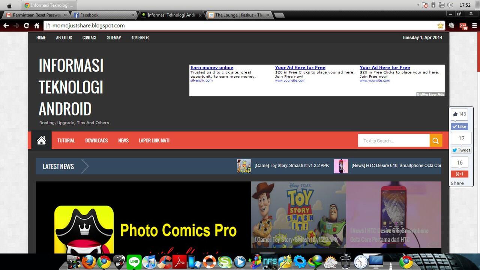Viewport: 480px width, 270px height.
Task: Click the silverclix.com ad URL
Action: tap(201, 80)
